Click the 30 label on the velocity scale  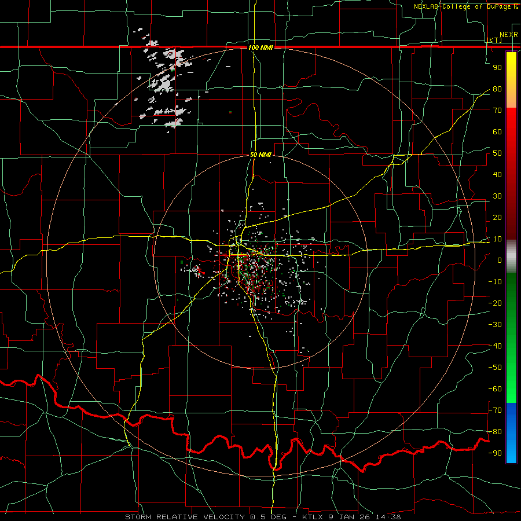click(x=497, y=196)
